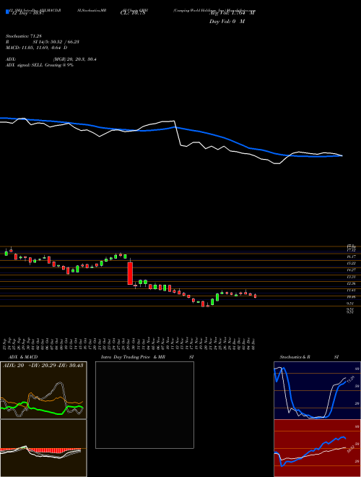Select the 'MACD: 11.05, 11.69, -0.64 D' line

click(x=37, y=48)
